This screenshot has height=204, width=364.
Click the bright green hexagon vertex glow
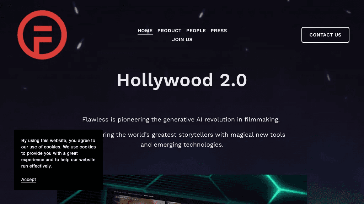point(279,188)
